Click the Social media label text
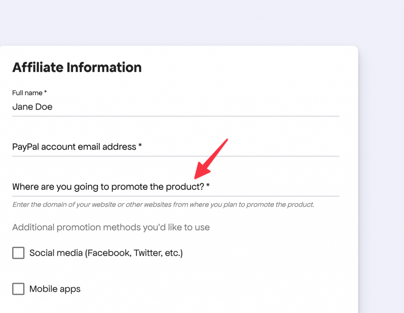Image resolution: width=404 pixels, height=313 pixels. click(x=107, y=253)
